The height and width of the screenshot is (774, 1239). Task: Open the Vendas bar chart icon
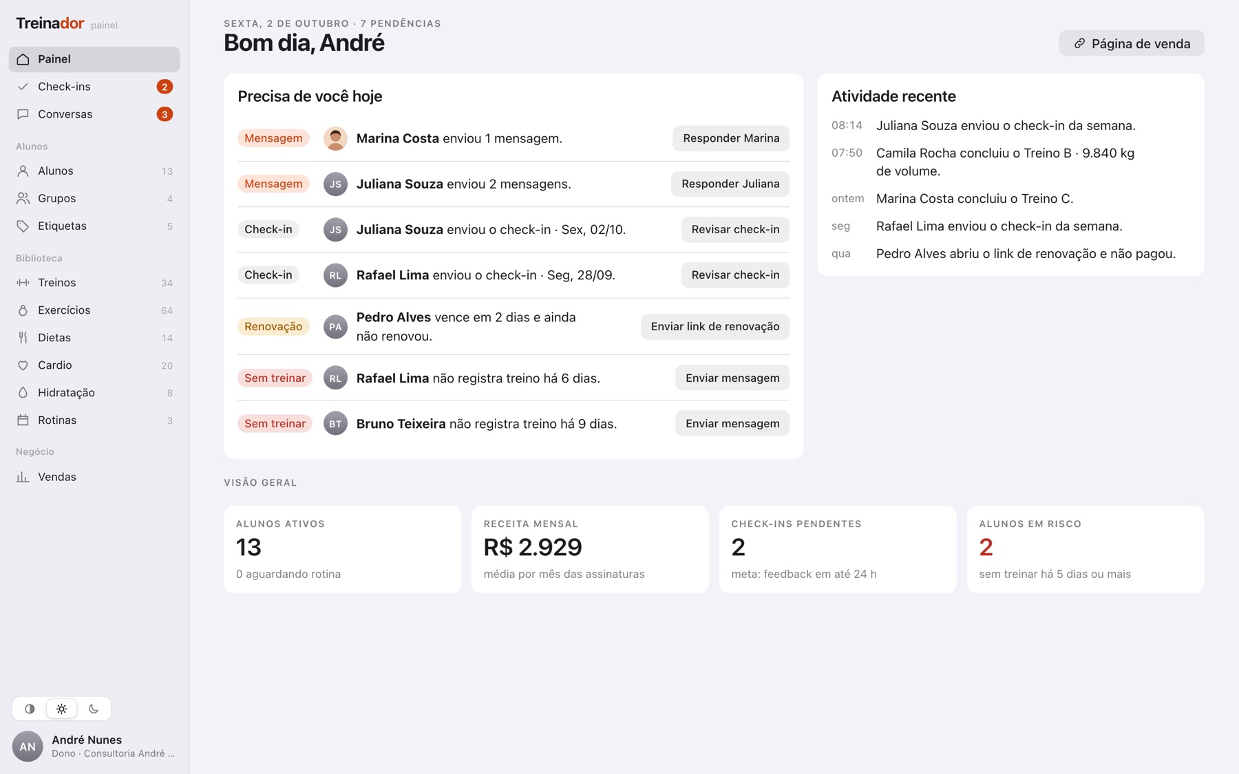23,477
